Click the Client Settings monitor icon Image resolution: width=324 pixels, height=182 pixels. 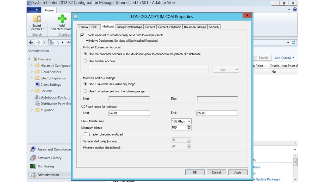[x=38, y=84]
